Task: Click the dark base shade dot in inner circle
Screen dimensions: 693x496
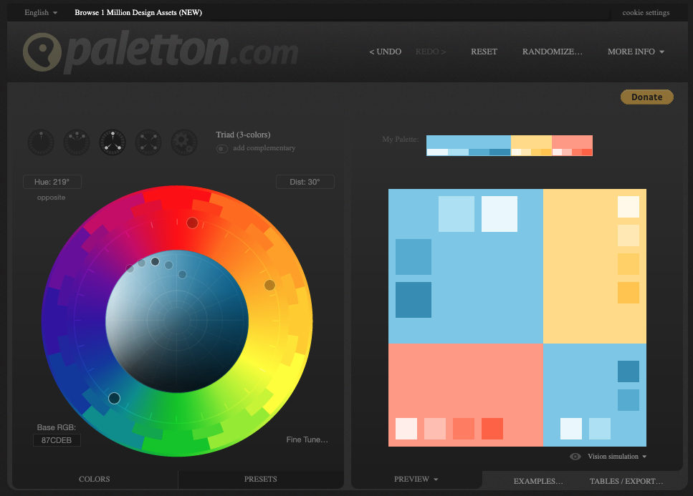Action: [155, 262]
